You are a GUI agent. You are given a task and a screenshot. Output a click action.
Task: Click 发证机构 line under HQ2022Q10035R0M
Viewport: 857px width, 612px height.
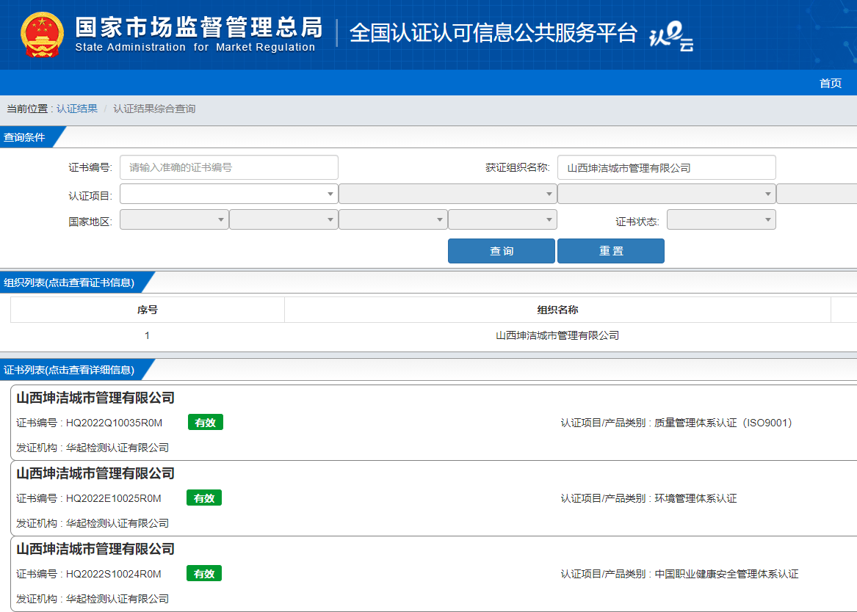coord(93,448)
